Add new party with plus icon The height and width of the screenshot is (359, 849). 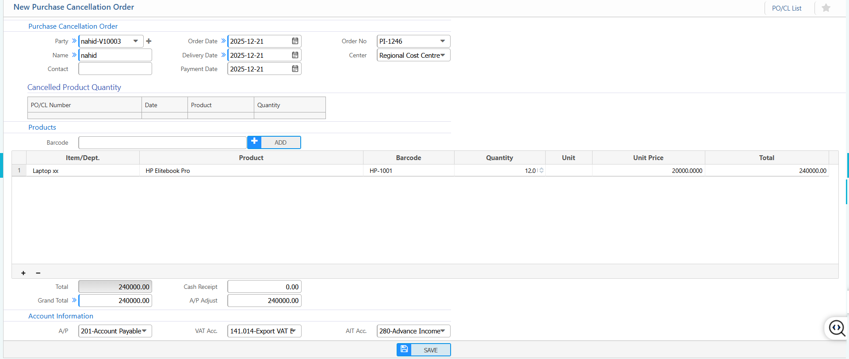click(x=149, y=41)
